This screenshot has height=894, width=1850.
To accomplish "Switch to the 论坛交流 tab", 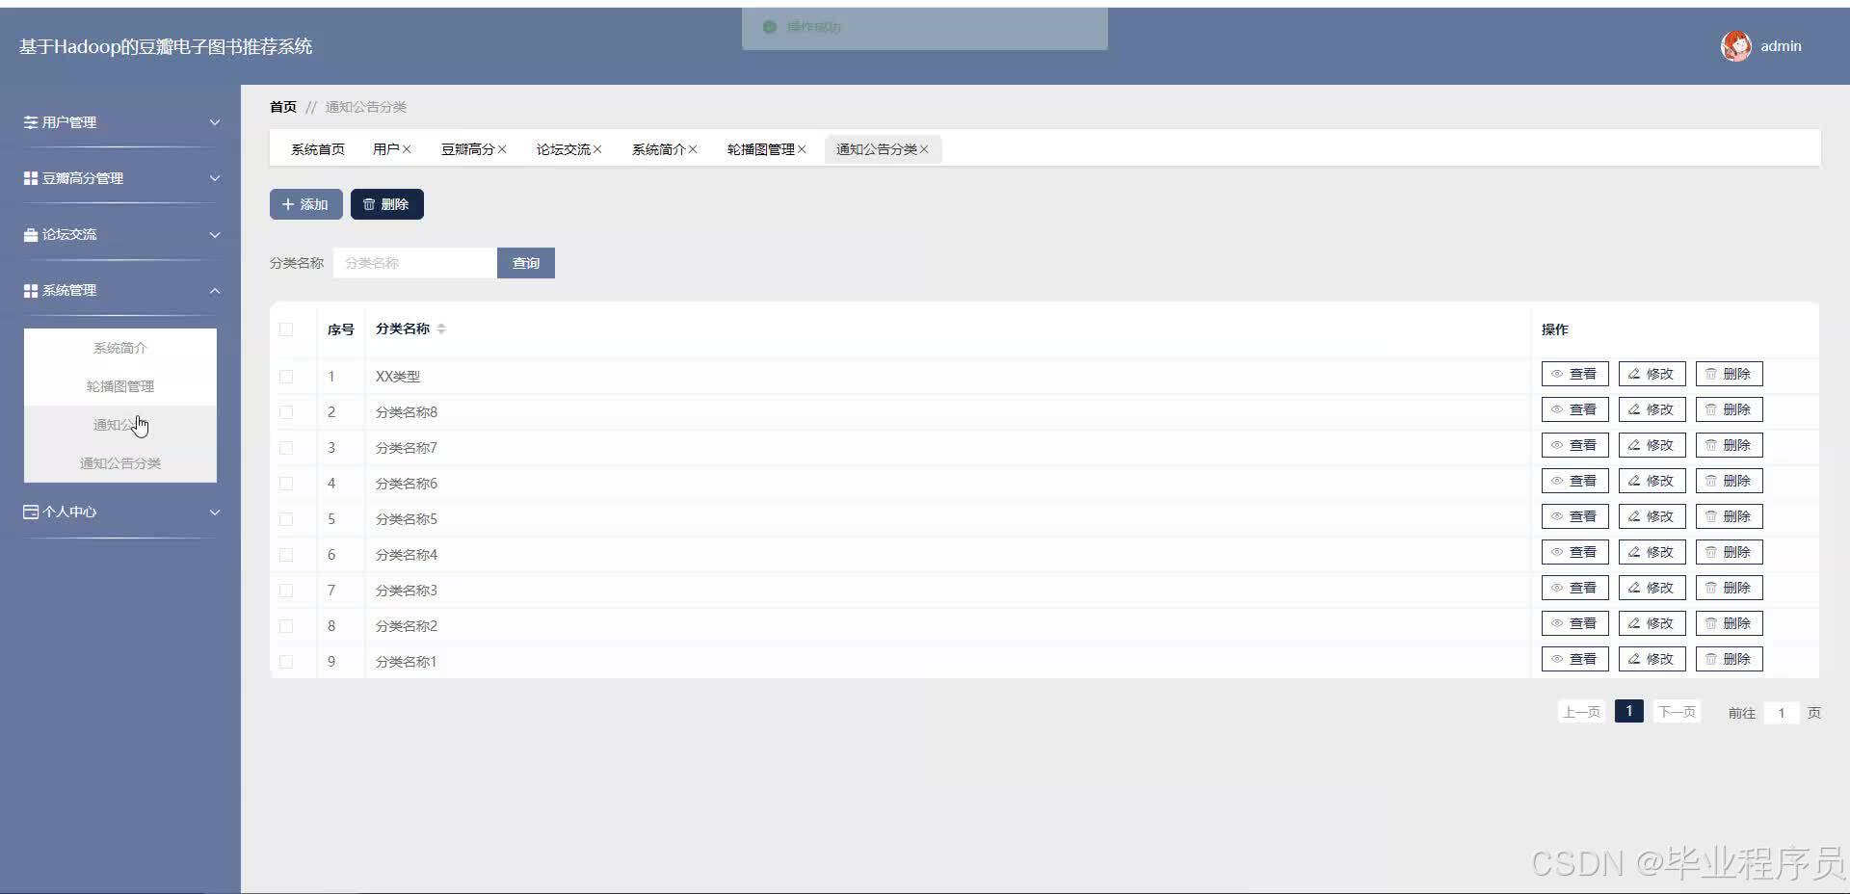I will pyautogui.click(x=563, y=149).
